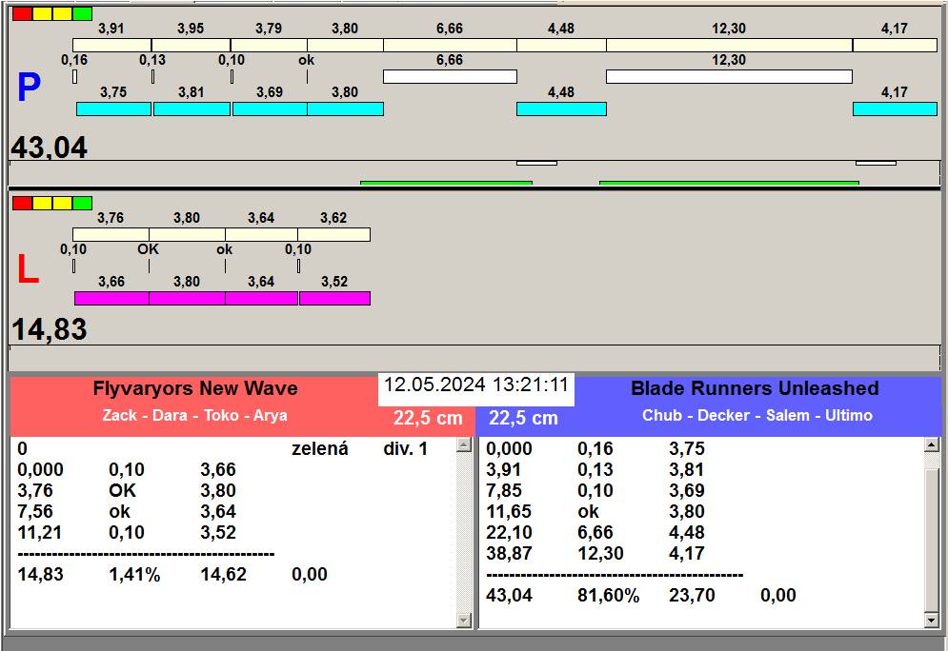
Task: Click the red L lane letter
Action: (28, 270)
